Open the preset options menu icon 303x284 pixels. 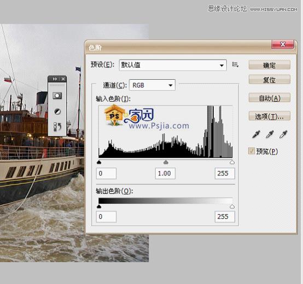(x=235, y=64)
